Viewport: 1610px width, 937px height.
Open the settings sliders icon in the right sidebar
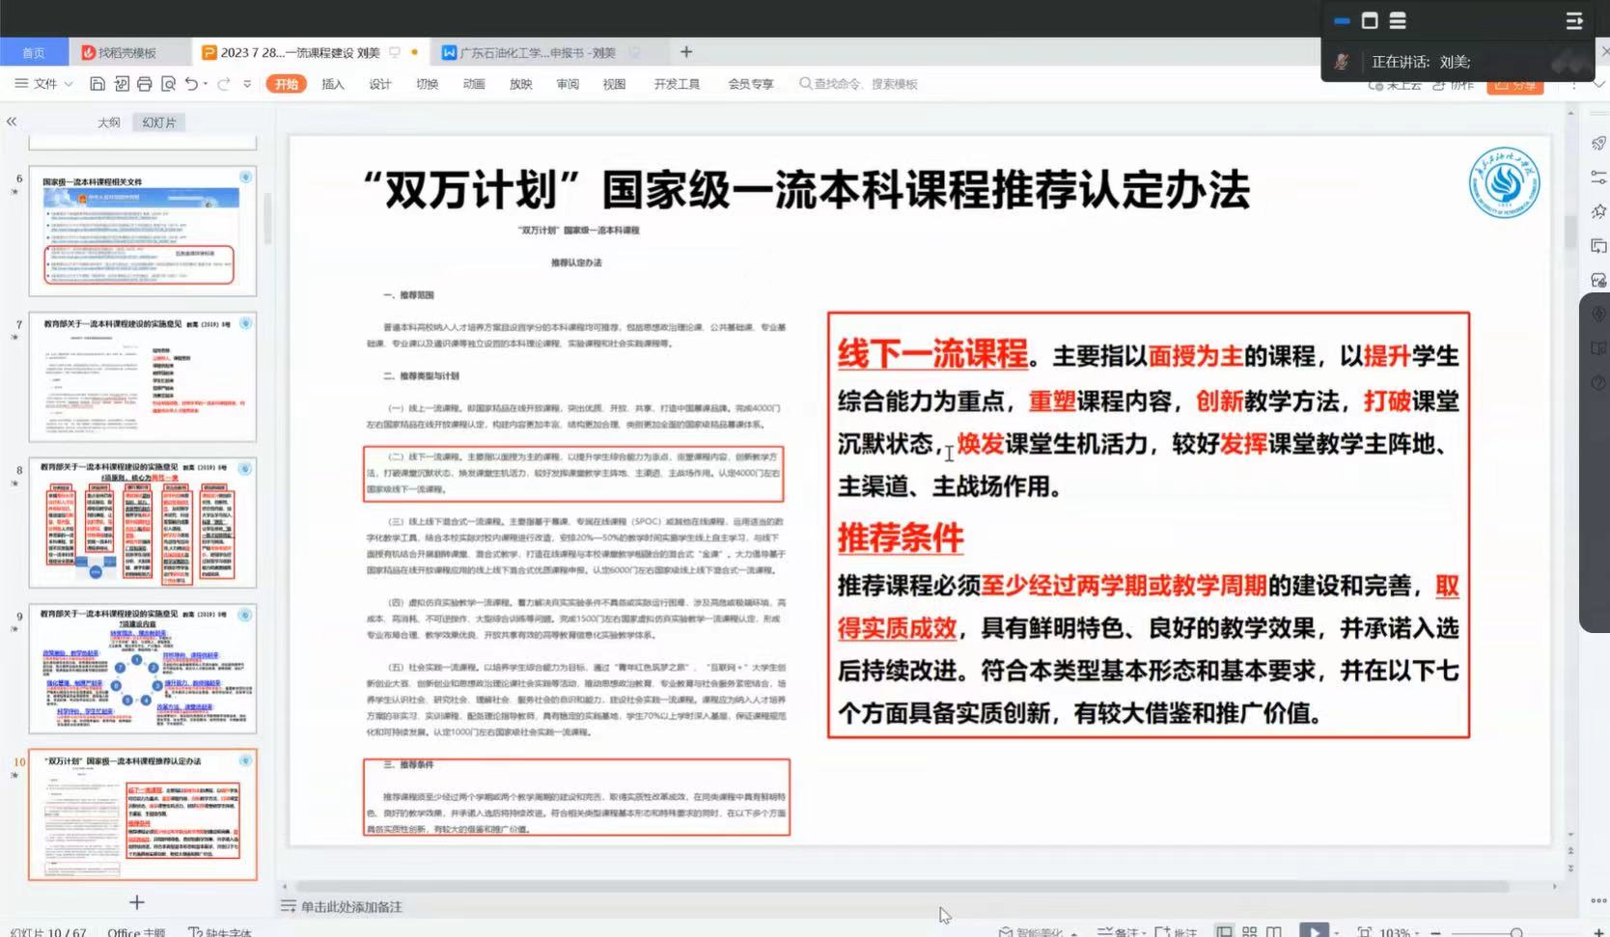[x=1598, y=178]
